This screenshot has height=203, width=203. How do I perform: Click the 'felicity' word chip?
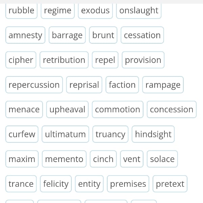point(56,184)
